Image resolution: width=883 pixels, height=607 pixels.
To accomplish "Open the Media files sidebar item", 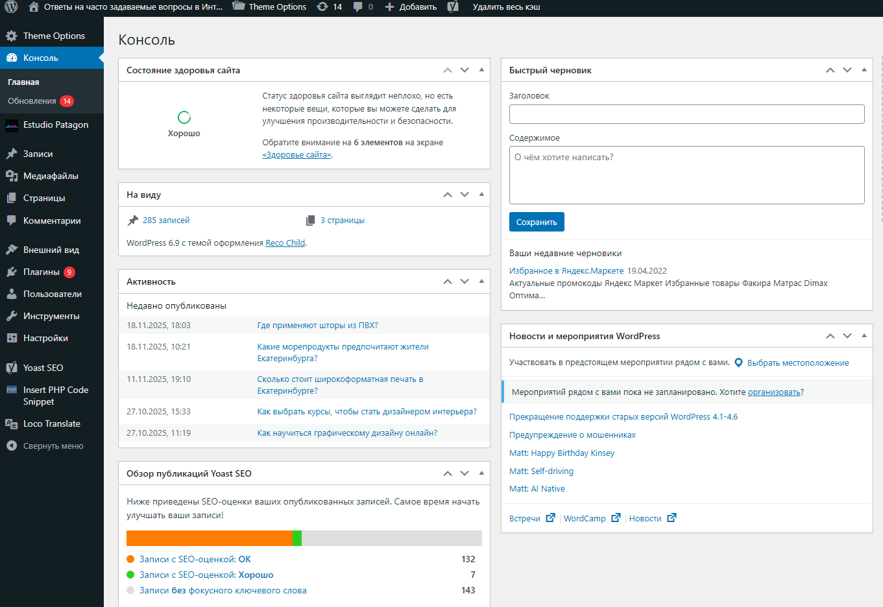I will 51,176.
